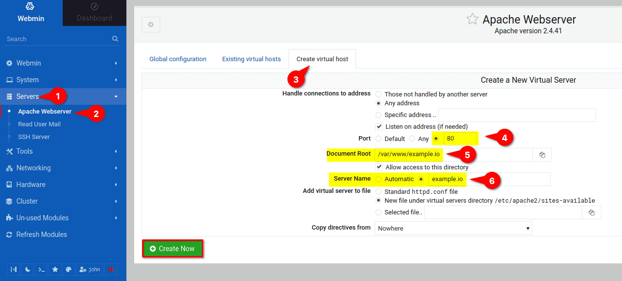Open user john account settings

tap(90, 269)
